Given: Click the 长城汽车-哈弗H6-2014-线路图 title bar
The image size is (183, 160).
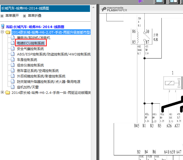Looking at the screenshot, I should [45, 9].
